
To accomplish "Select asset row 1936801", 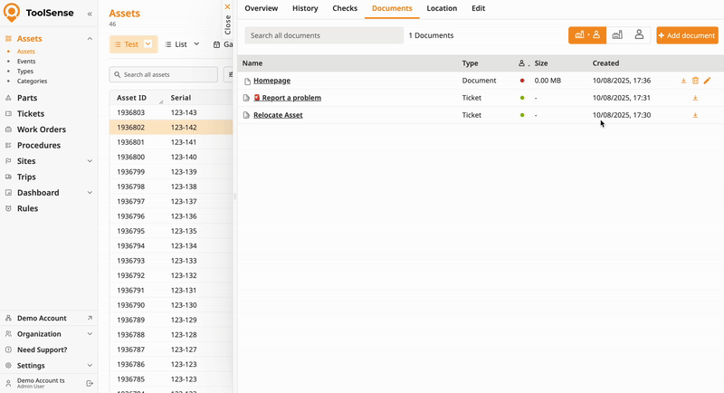I will [171, 142].
